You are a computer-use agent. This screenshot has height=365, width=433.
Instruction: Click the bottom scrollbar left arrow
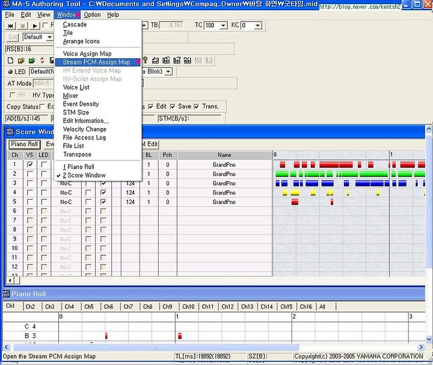(7, 347)
